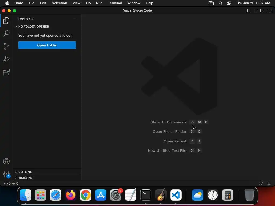Open the notifications bell in status bar
The image size is (275, 206).
(269, 183)
